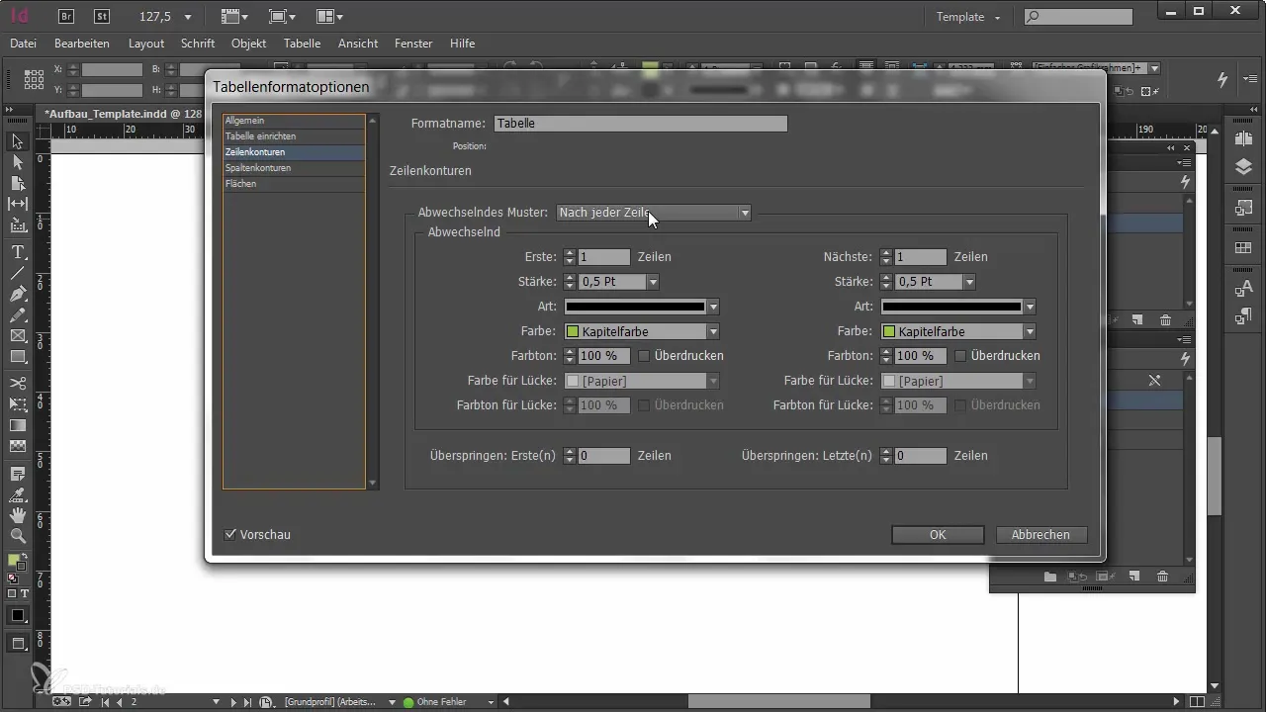This screenshot has width=1266, height=712.
Task: Click the fill and stroke color swatch in toolbox
Action: pyautogui.click(x=16, y=563)
